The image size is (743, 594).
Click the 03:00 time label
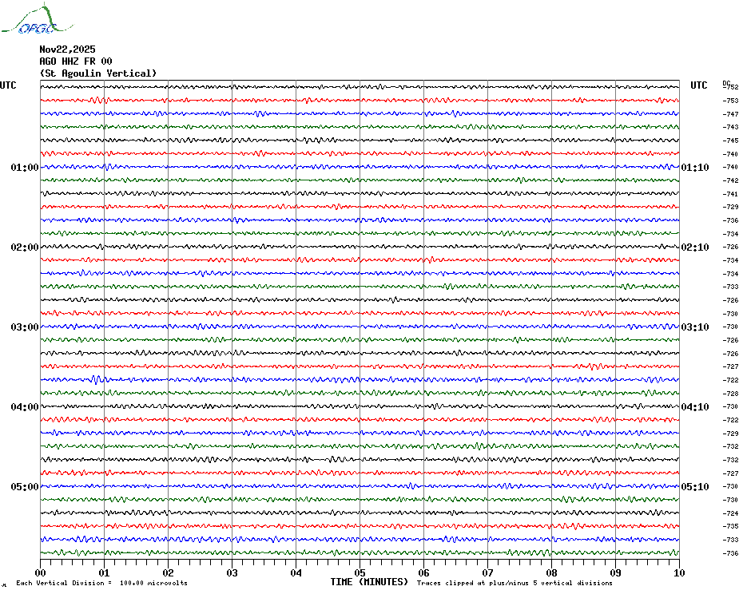[25, 327]
